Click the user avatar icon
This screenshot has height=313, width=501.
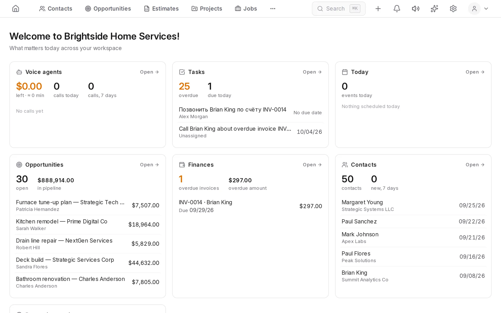[x=474, y=9]
